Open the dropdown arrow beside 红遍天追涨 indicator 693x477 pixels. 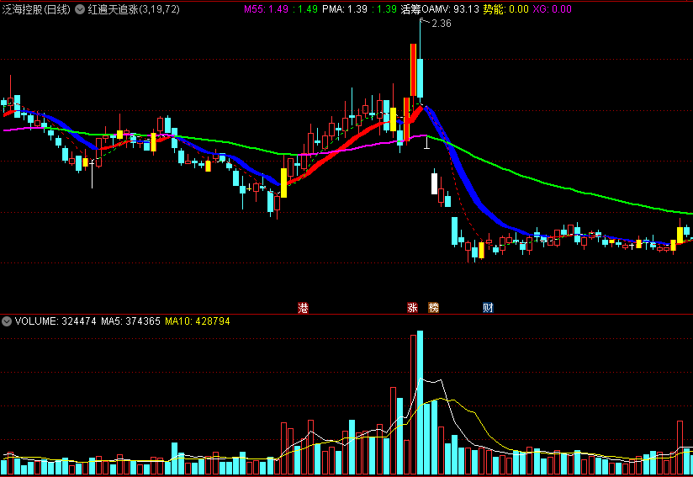[x=80, y=9]
